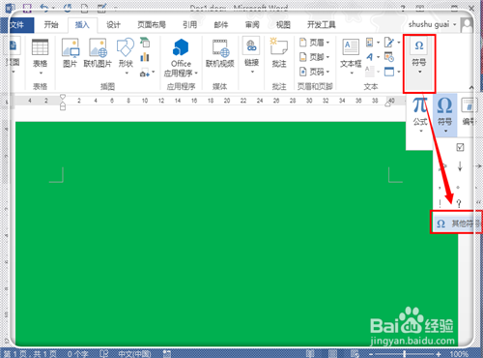The image size is (483, 358).
Task: Switch to the 引用 references tab
Action: coord(189,25)
